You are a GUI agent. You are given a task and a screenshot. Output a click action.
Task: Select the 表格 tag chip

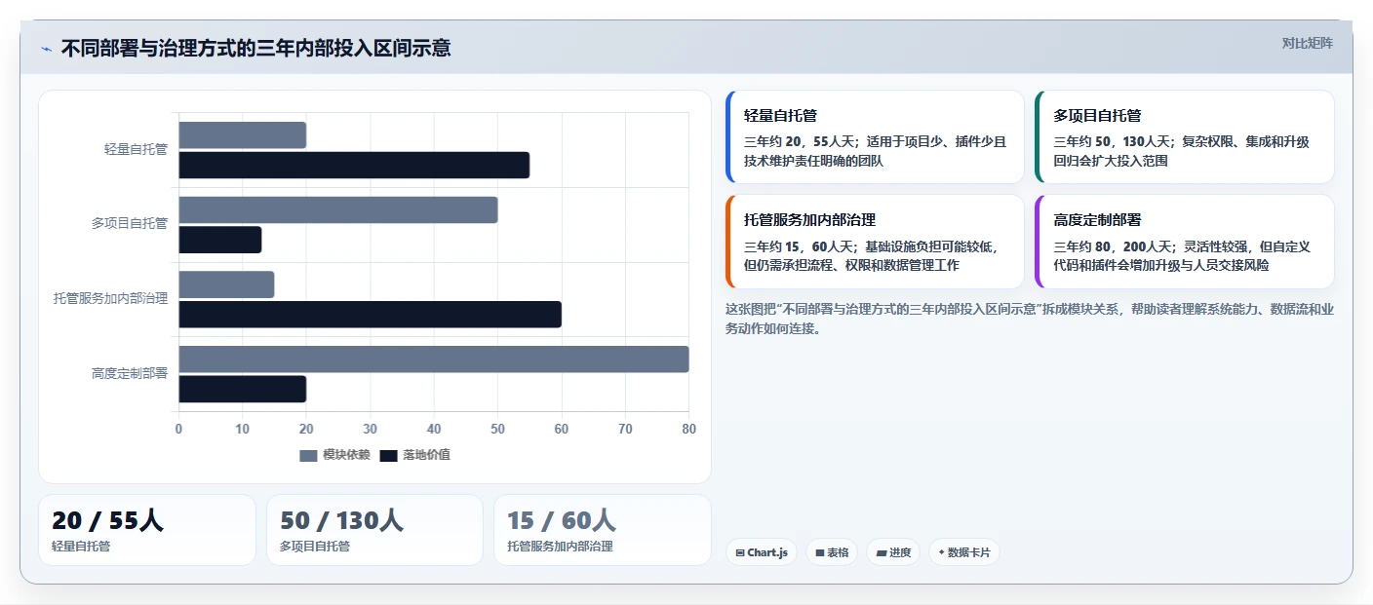tap(832, 552)
